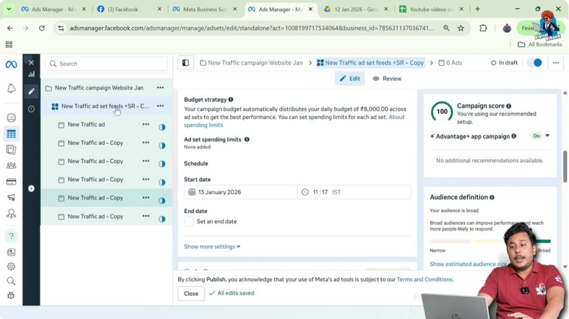This screenshot has height=319, width=569.
Task: Click the Search field in campaign tree
Action: 107,64
